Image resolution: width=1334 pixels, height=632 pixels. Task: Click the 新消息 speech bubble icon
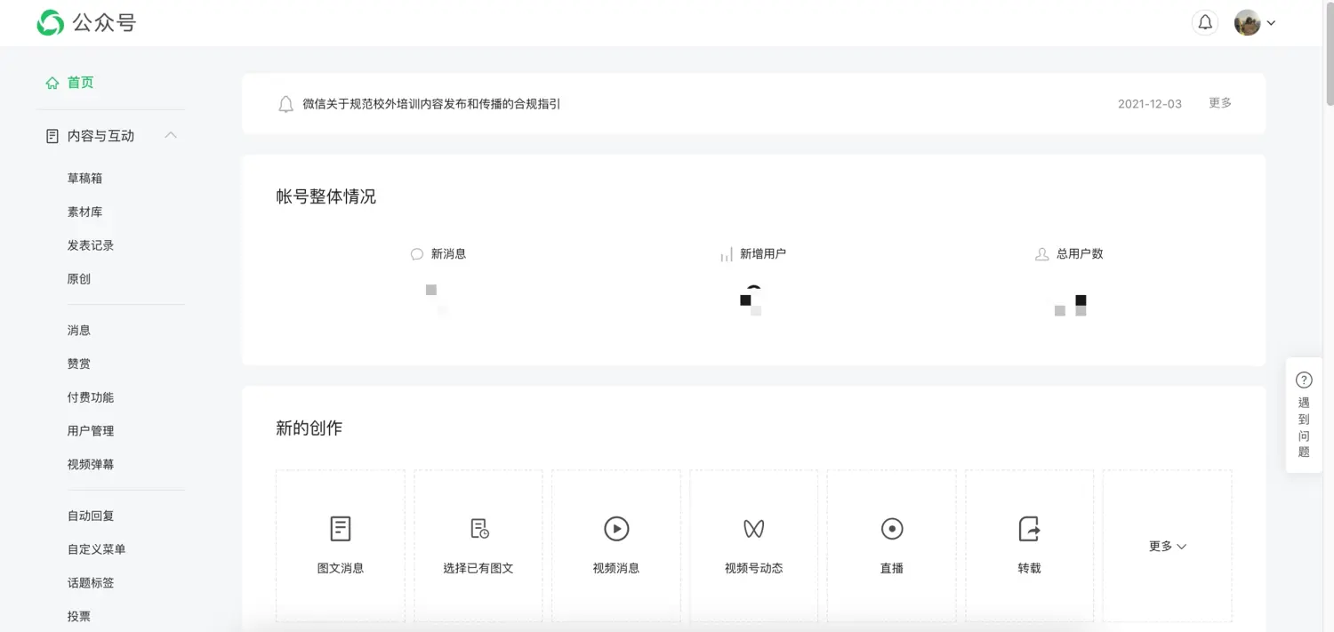[x=415, y=253]
